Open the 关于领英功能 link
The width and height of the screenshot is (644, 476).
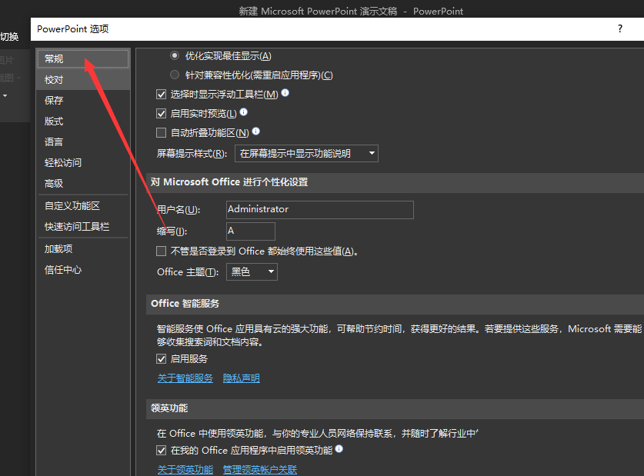185,469
